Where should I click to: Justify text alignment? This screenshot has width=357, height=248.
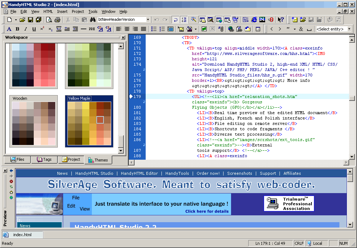coord(144,29)
